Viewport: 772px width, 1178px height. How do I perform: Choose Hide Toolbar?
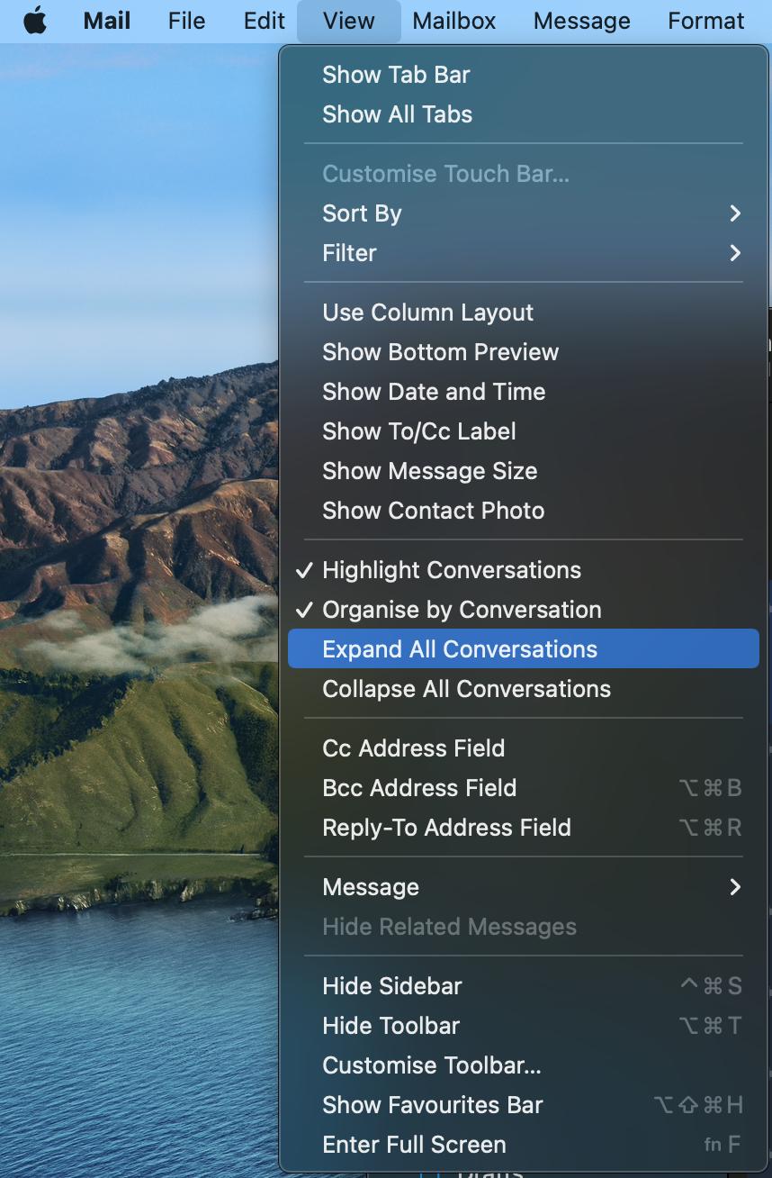point(524,1026)
